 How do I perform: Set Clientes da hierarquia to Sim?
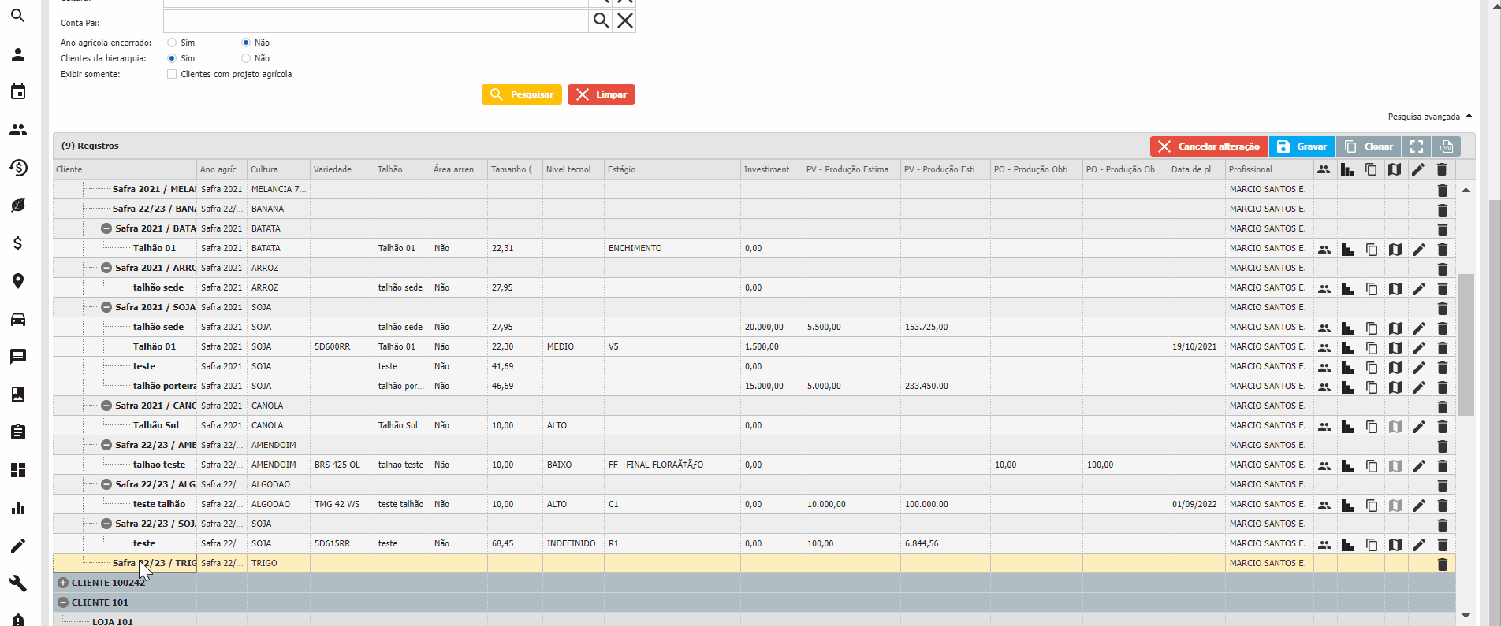pos(172,58)
